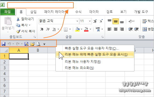Viewport: 154px width, 97px height.
Task: Click 복사 (copy) button
Action: (22, 25)
